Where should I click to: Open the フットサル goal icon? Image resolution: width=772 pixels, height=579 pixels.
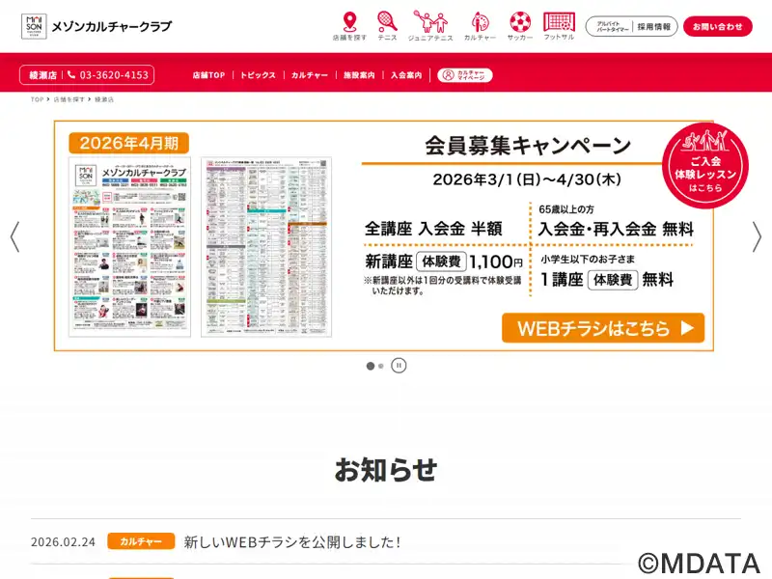pyautogui.click(x=559, y=22)
